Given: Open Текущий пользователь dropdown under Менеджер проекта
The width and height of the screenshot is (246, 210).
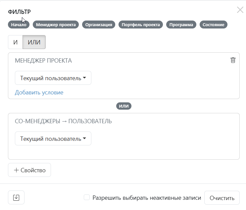Looking at the screenshot, I should pos(53,78).
